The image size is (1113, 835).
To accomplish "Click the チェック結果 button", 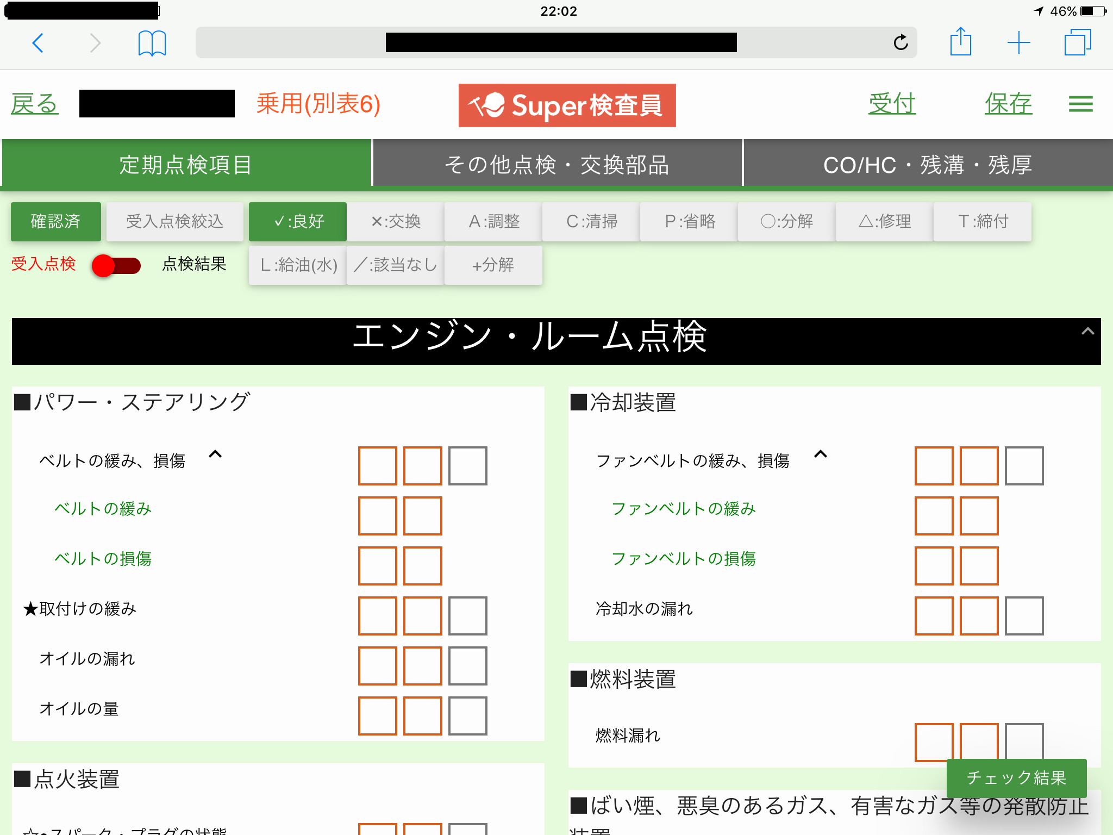I will [x=1016, y=778].
